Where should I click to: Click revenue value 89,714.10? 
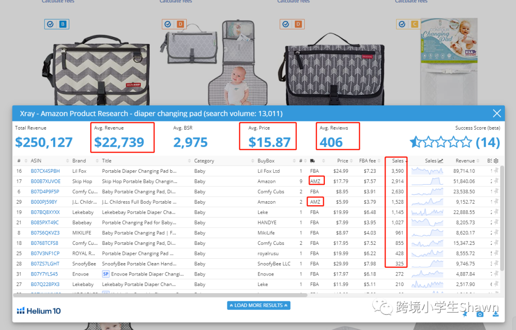(x=464, y=171)
